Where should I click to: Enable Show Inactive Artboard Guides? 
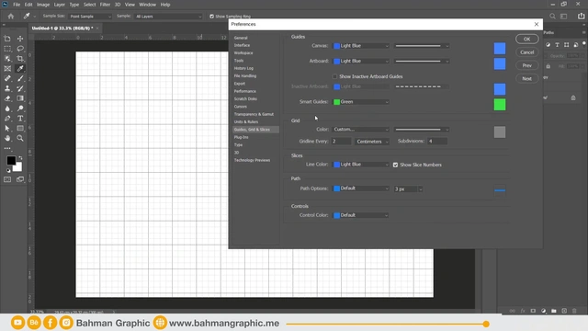334,76
